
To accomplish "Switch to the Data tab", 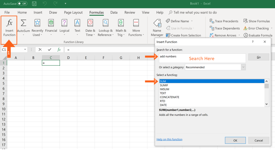I will coord(114,12).
